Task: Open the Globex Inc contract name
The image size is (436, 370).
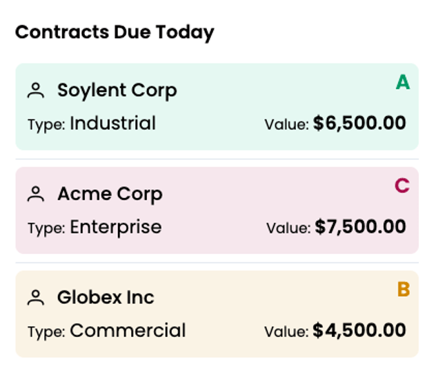Action: pyautogui.click(x=106, y=298)
